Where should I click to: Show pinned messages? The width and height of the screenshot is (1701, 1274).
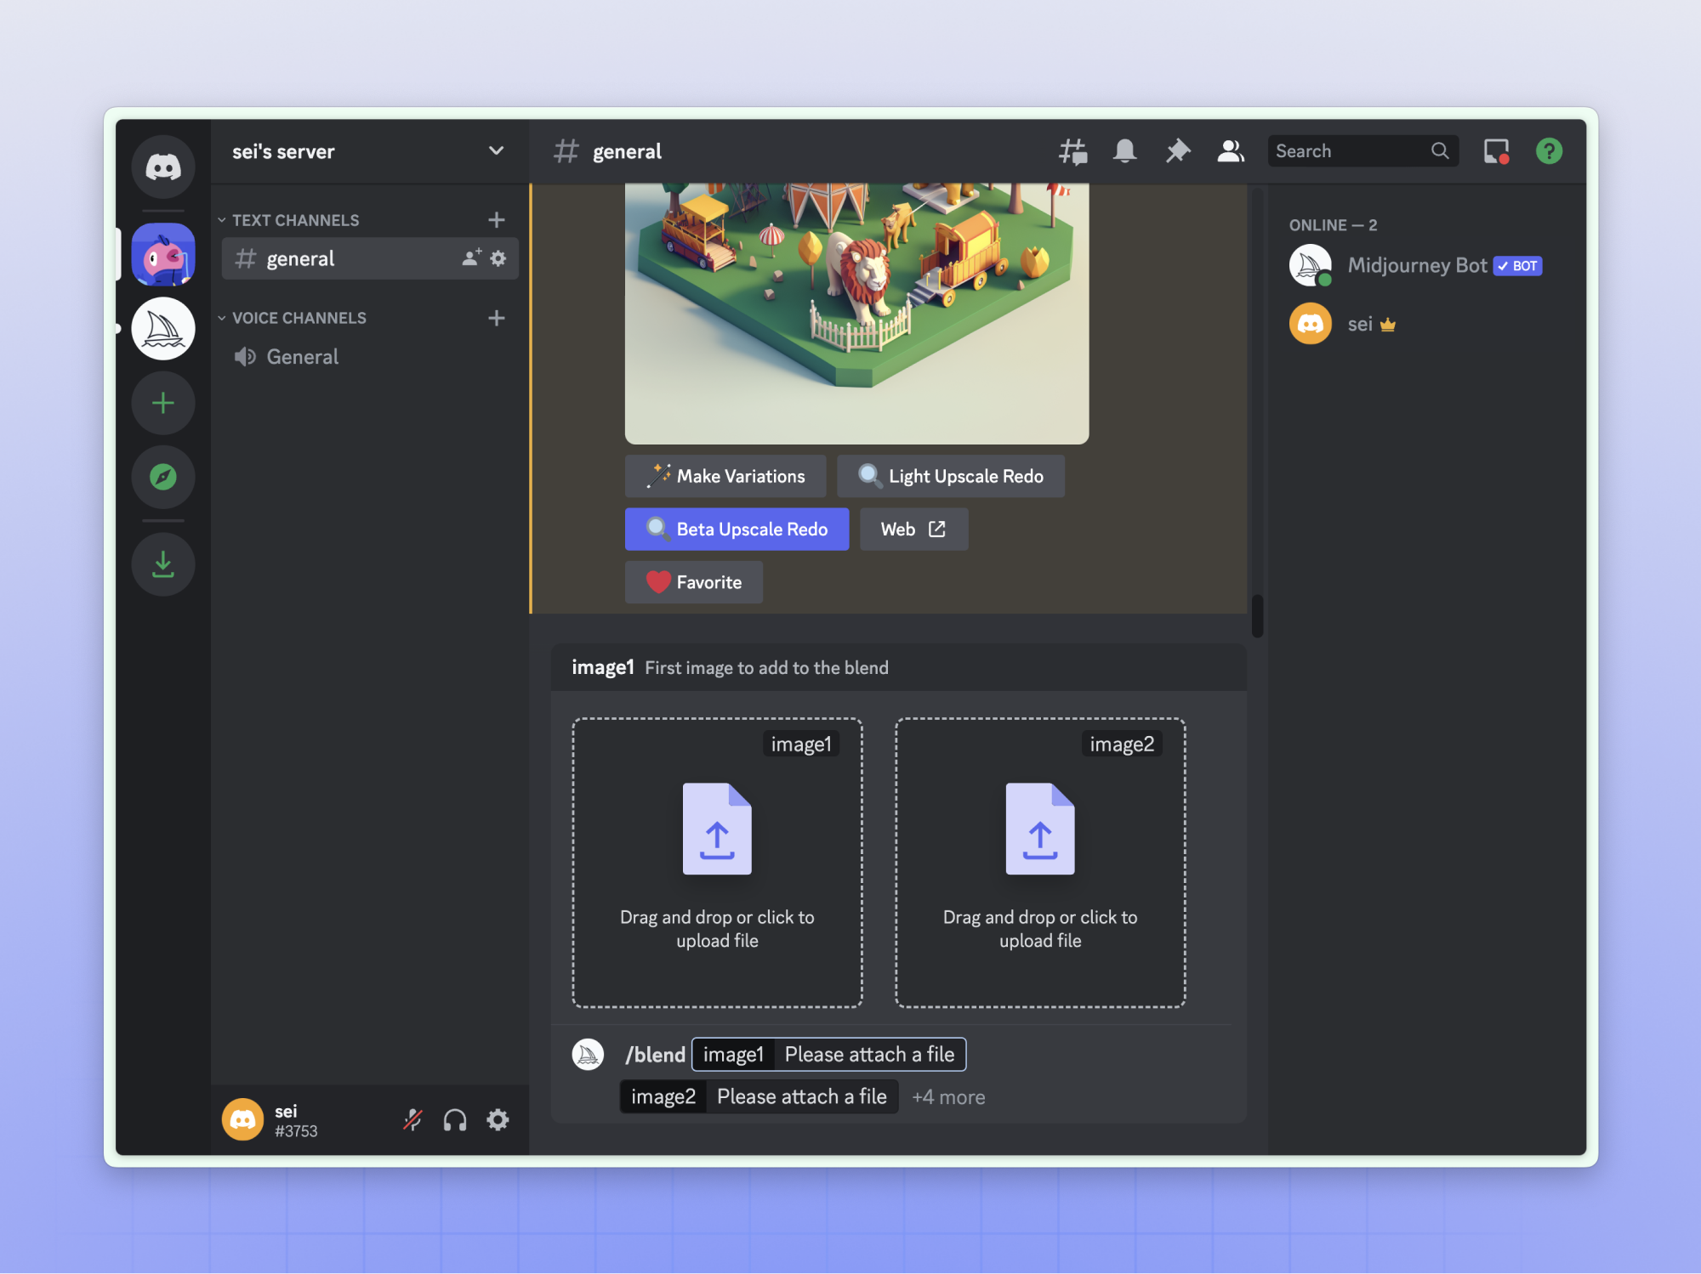pos(1177,151)
